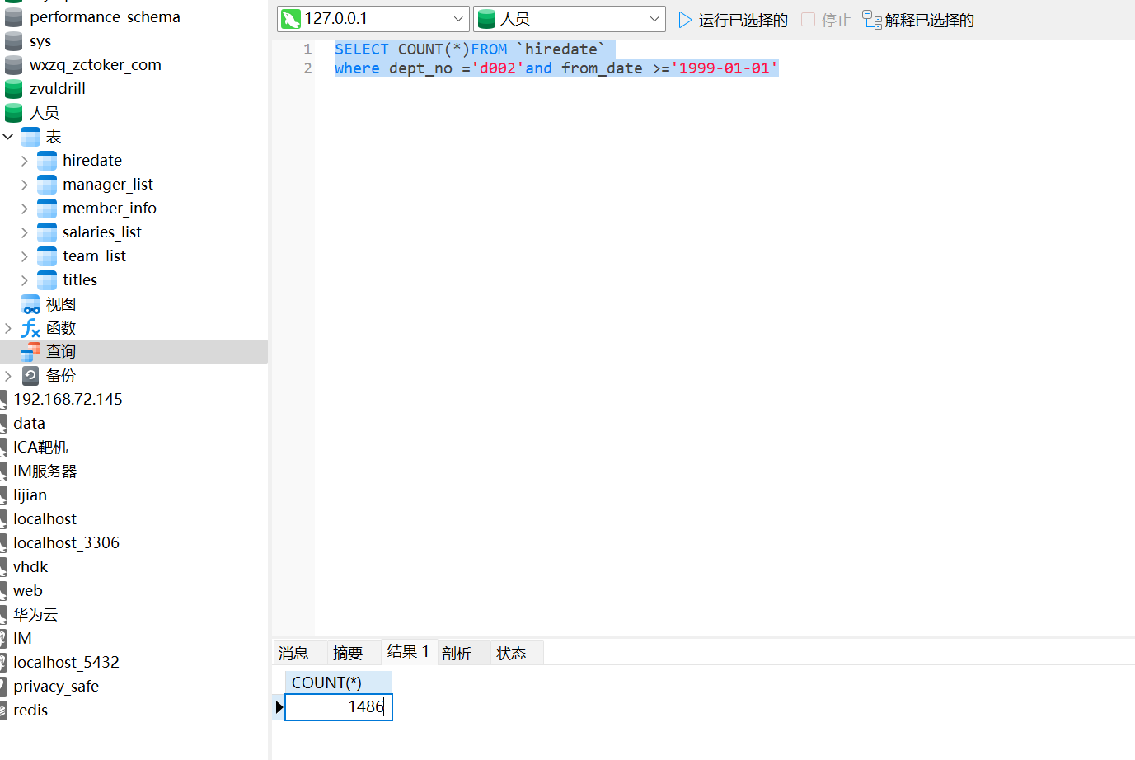Expand the salaries_list table node
The image size is (1135, 760).
[25, 232]
